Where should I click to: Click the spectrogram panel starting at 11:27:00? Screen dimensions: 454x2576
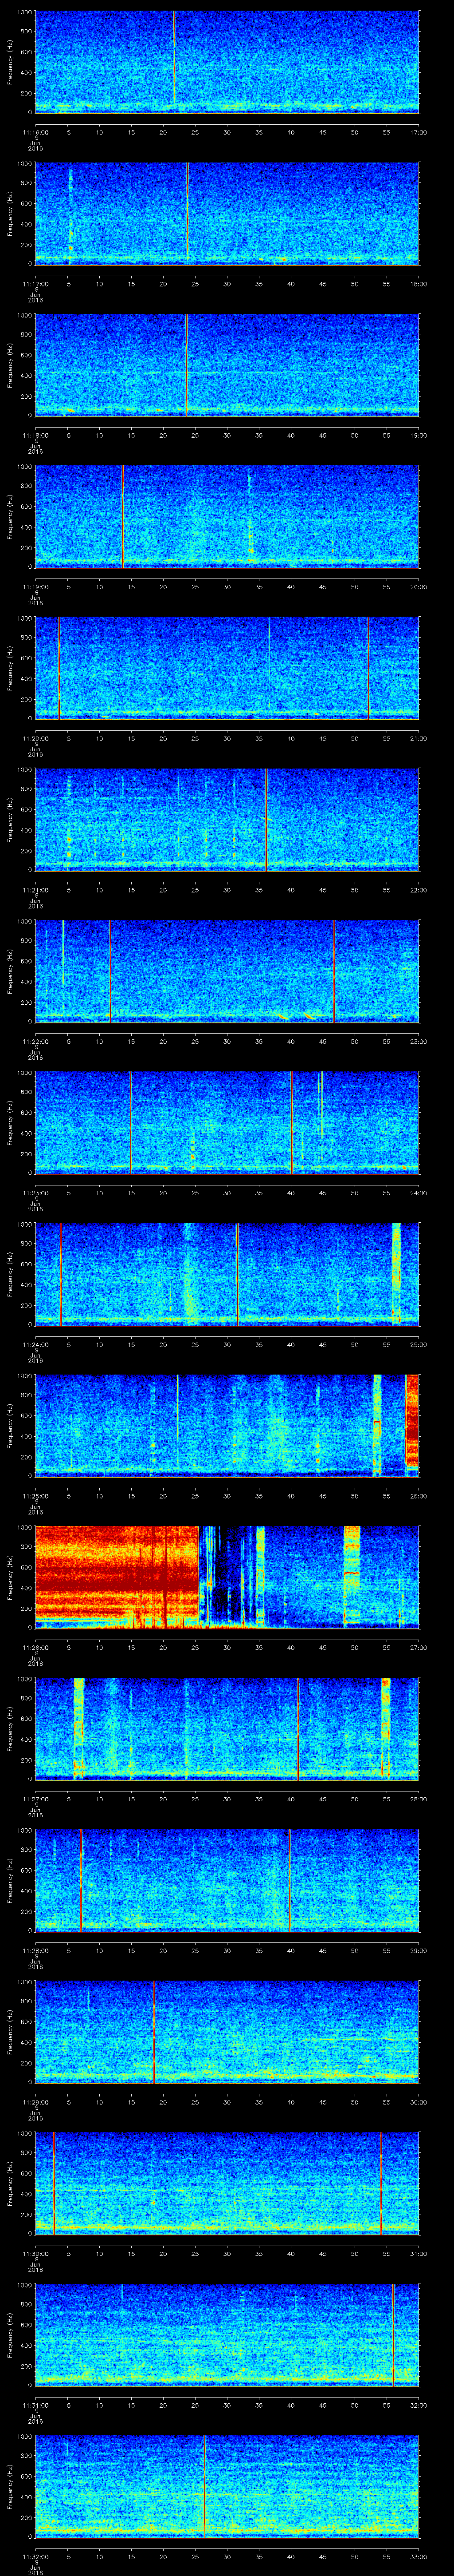227,1728
